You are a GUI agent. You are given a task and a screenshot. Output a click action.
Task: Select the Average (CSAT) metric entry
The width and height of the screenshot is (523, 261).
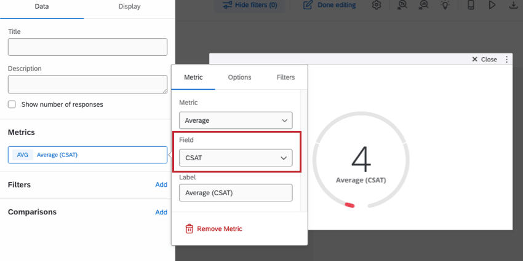tap(87, 155)
